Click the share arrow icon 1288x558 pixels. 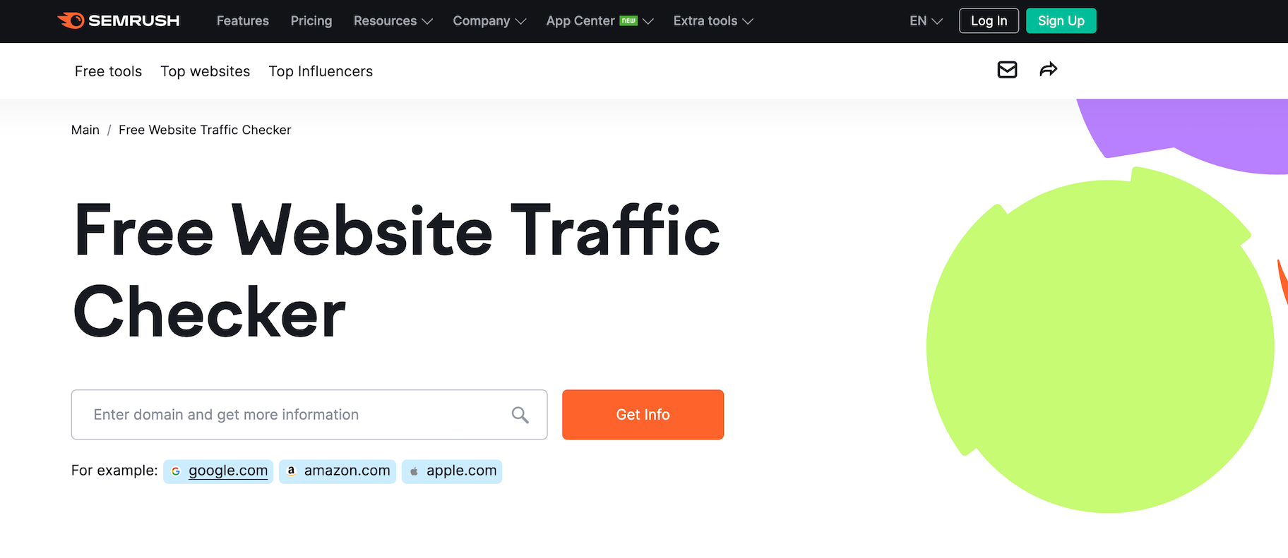[1048, 69]
